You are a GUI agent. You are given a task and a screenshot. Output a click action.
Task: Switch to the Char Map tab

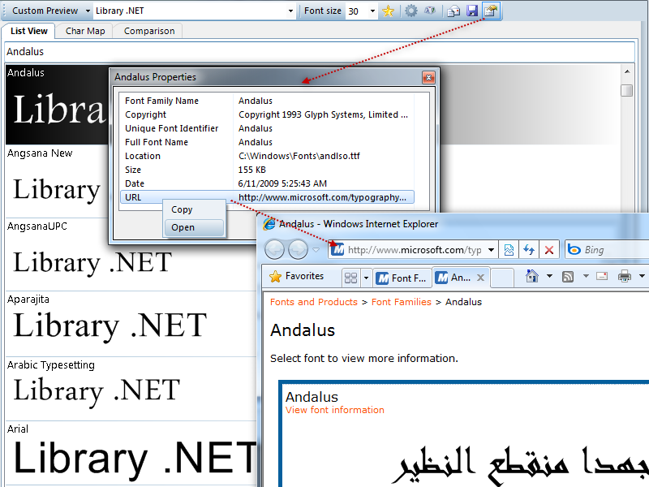pyautogui.click(x=85, y=31)
